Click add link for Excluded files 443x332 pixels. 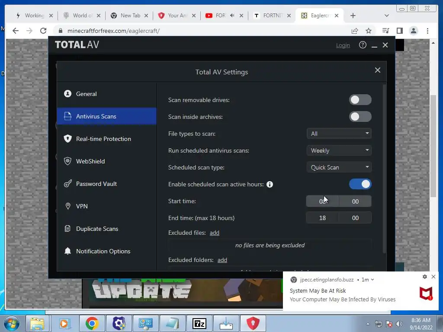click(215, 233)
